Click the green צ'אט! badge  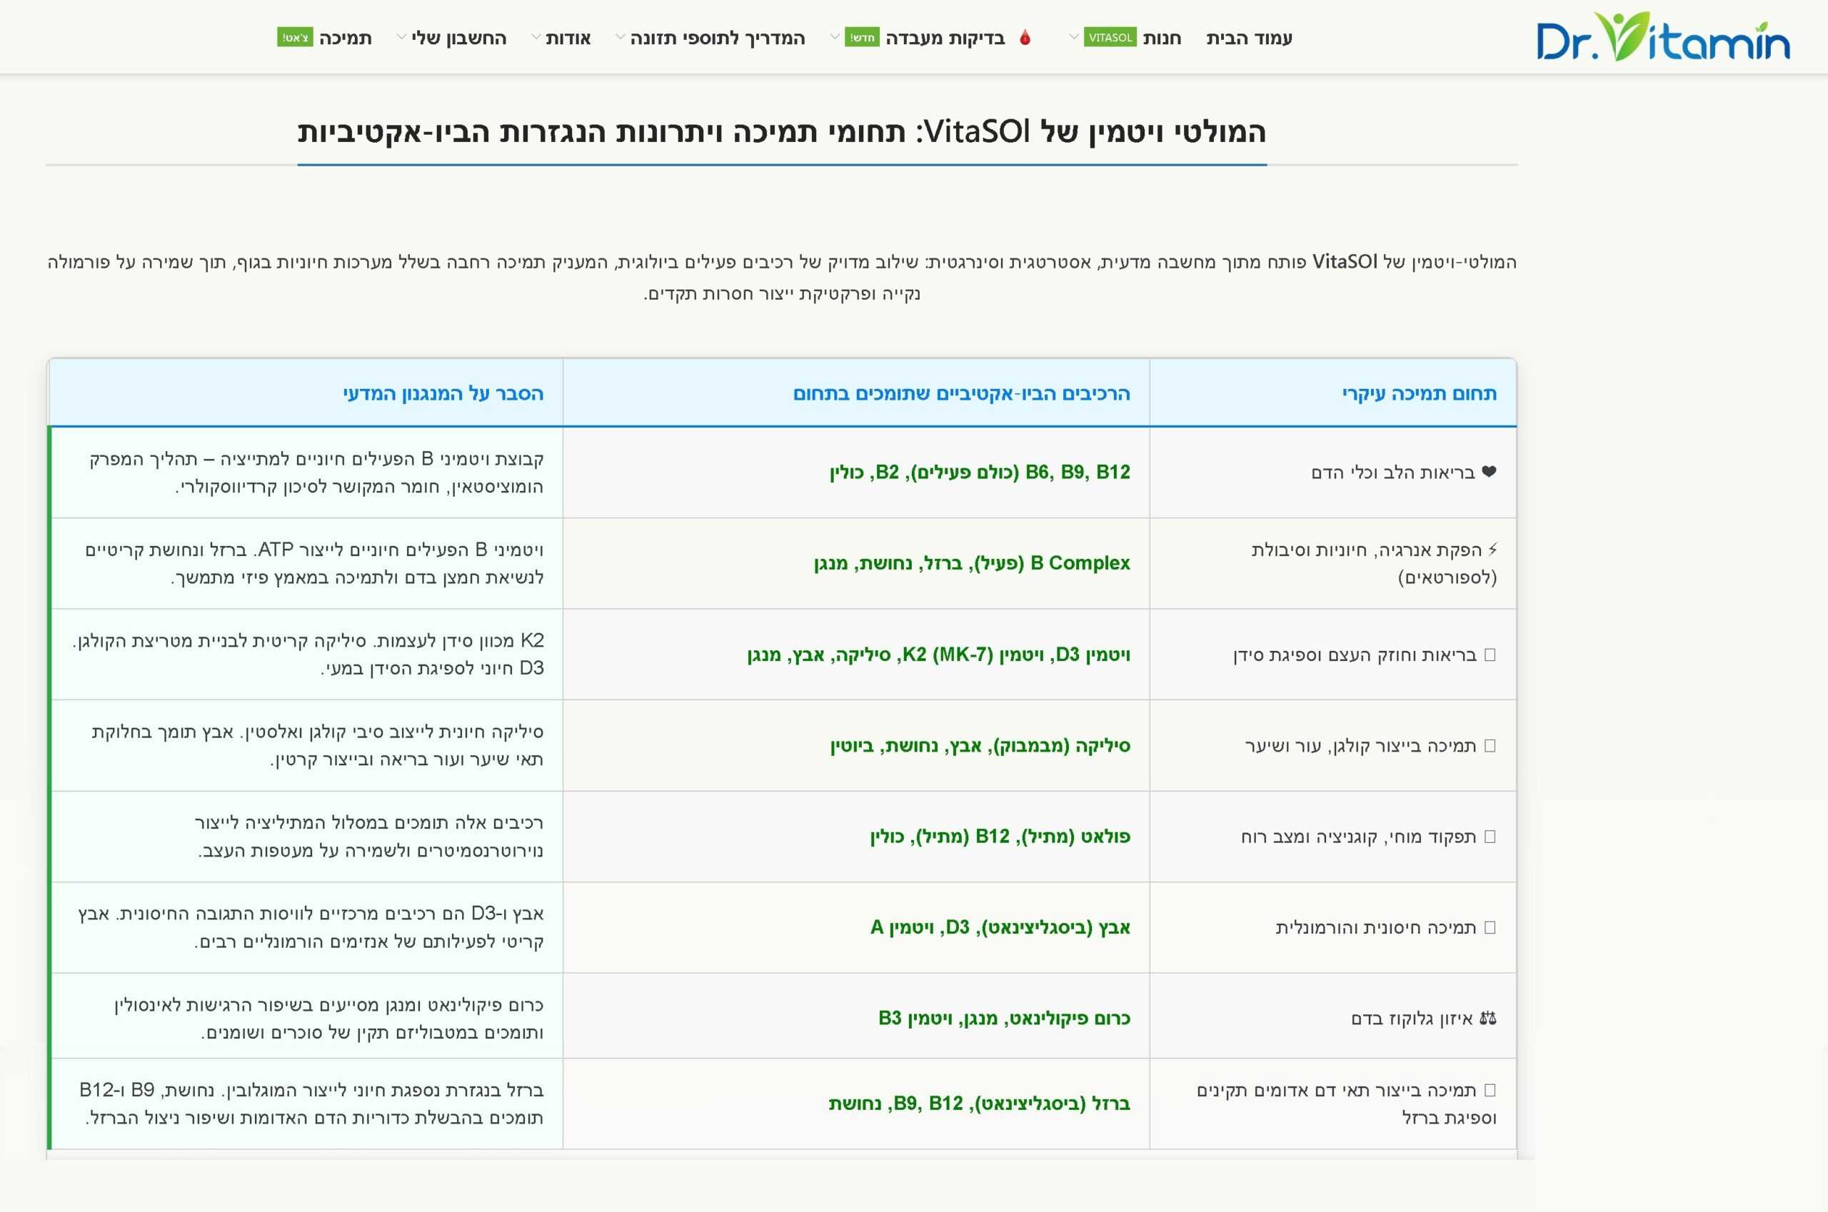[295, 38]
